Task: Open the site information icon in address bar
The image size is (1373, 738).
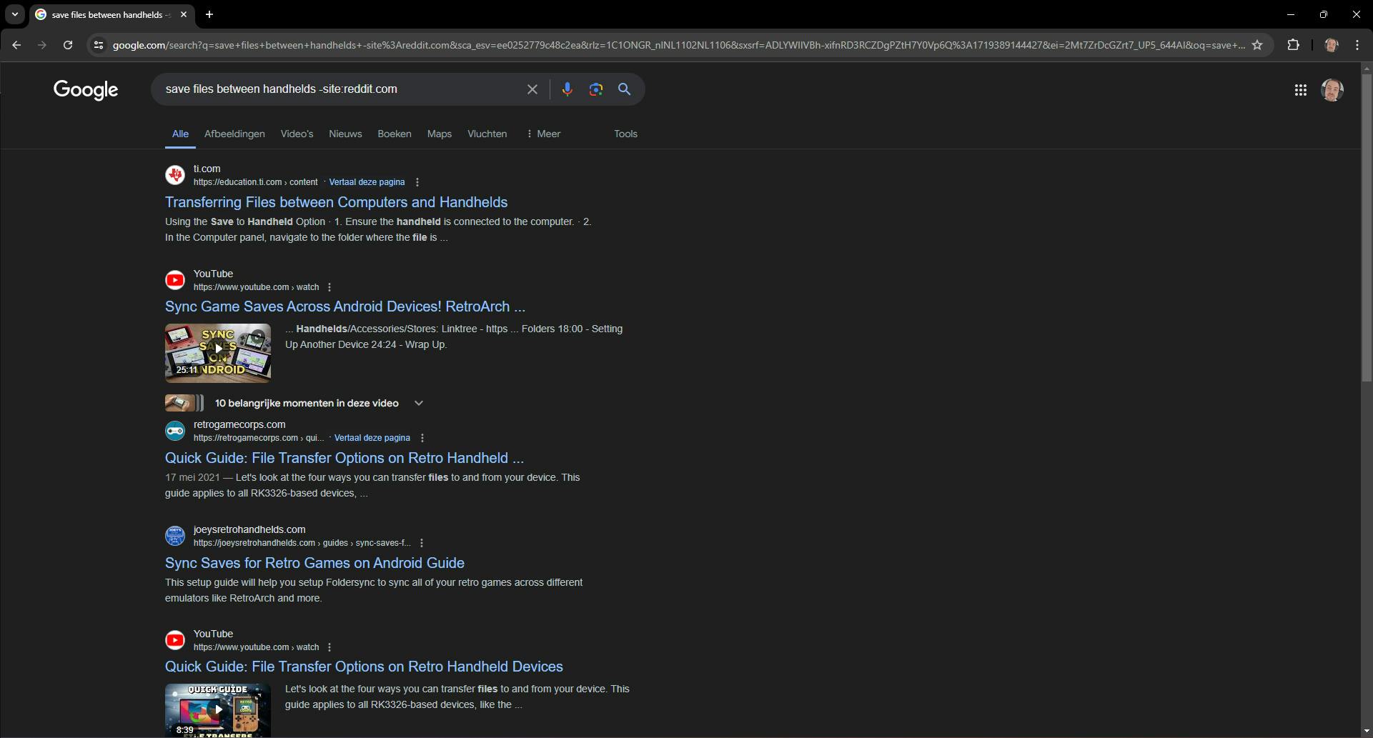Action: [99, 45]
